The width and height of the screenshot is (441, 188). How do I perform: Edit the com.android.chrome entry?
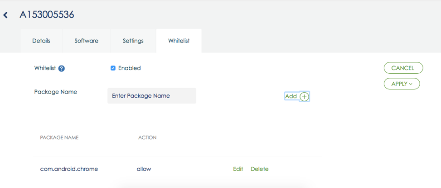(238, 169)
